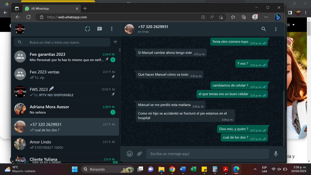Open the Bing chat sidebar button
The height and width of the screenshot is (175, 311).
click(278, 17)
